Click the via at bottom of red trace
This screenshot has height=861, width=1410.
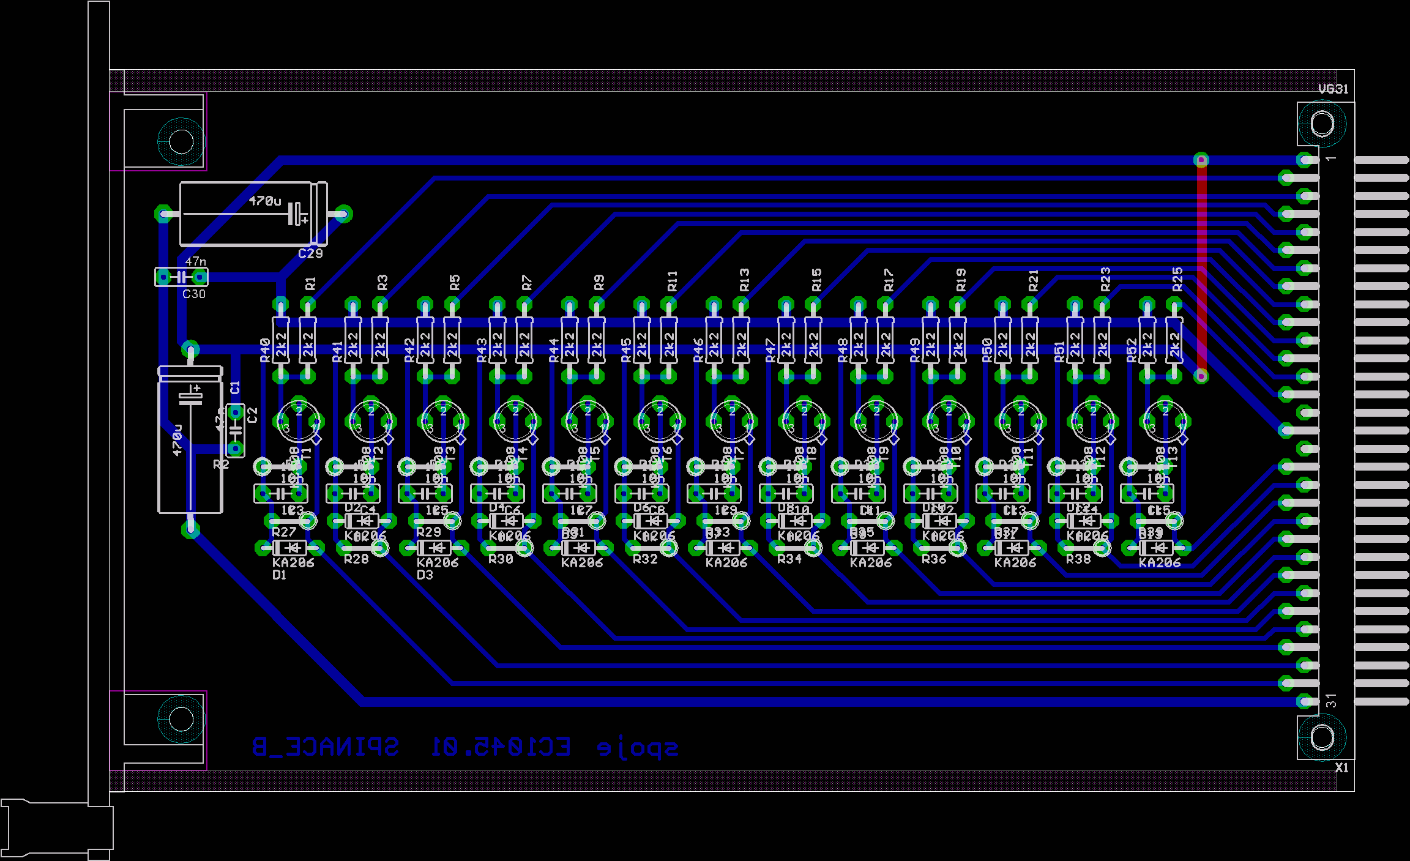[1201, 375]
